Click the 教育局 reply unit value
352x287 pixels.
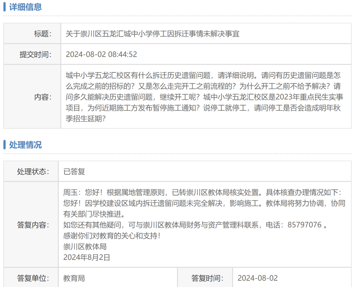(74, 278)
